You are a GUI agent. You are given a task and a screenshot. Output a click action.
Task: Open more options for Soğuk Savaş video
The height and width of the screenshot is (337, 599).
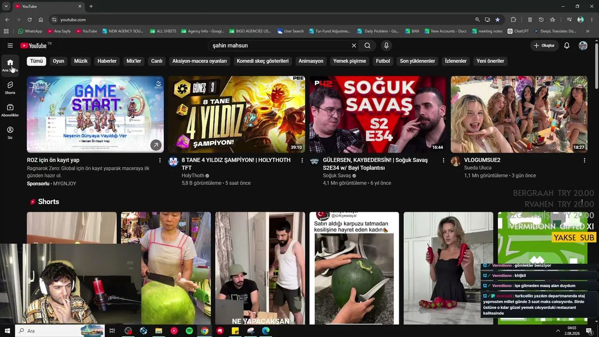click(x=443, y=161)
